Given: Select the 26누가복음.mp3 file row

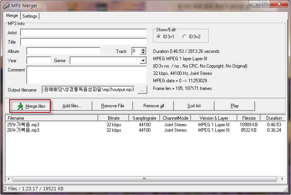Looking at the screenshot, I should (23, 130).
